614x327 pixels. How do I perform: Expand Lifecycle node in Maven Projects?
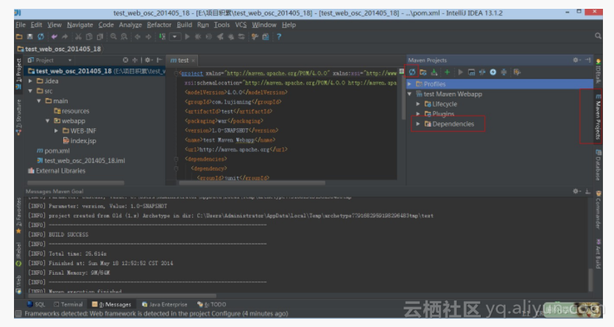tap(418, 104)
